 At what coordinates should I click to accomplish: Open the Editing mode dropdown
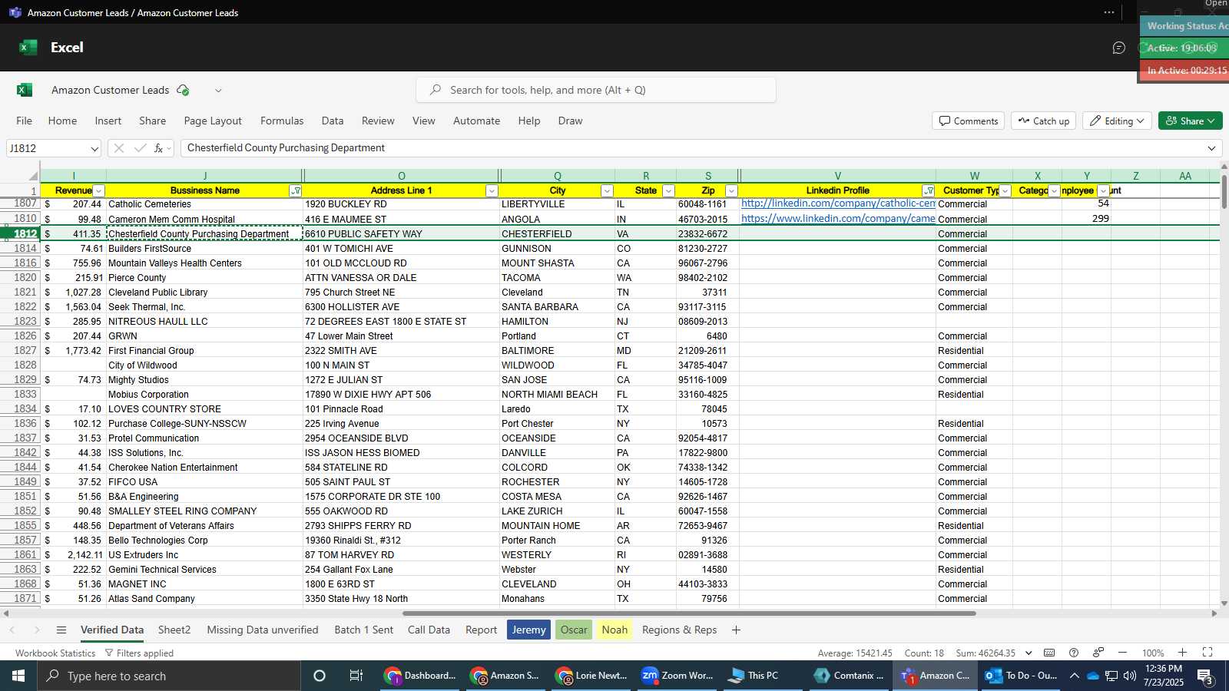1116,121
